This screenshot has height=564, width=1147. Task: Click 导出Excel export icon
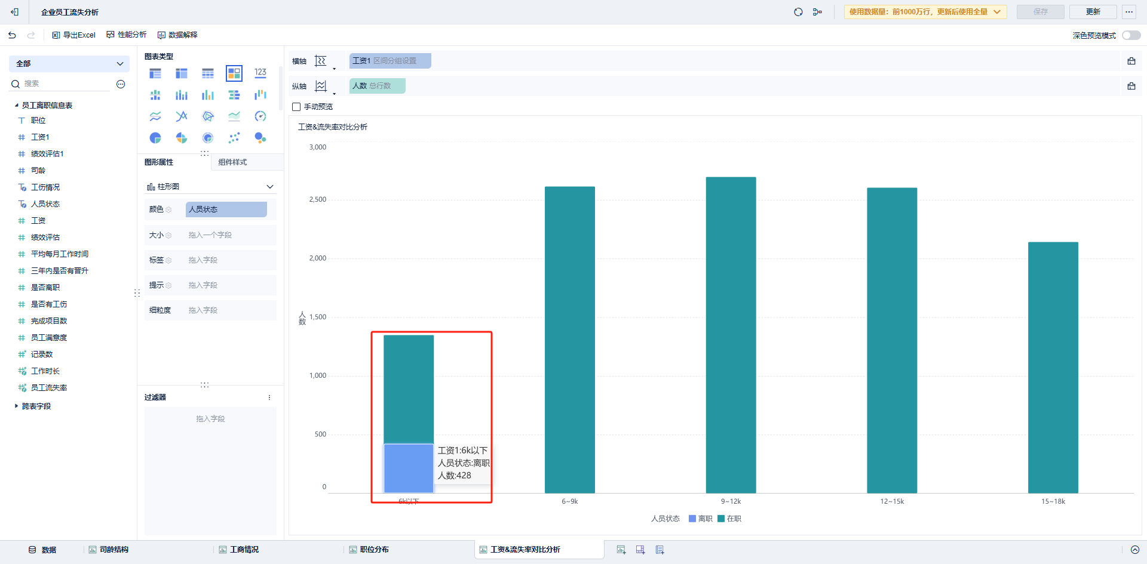coord(73,35)
